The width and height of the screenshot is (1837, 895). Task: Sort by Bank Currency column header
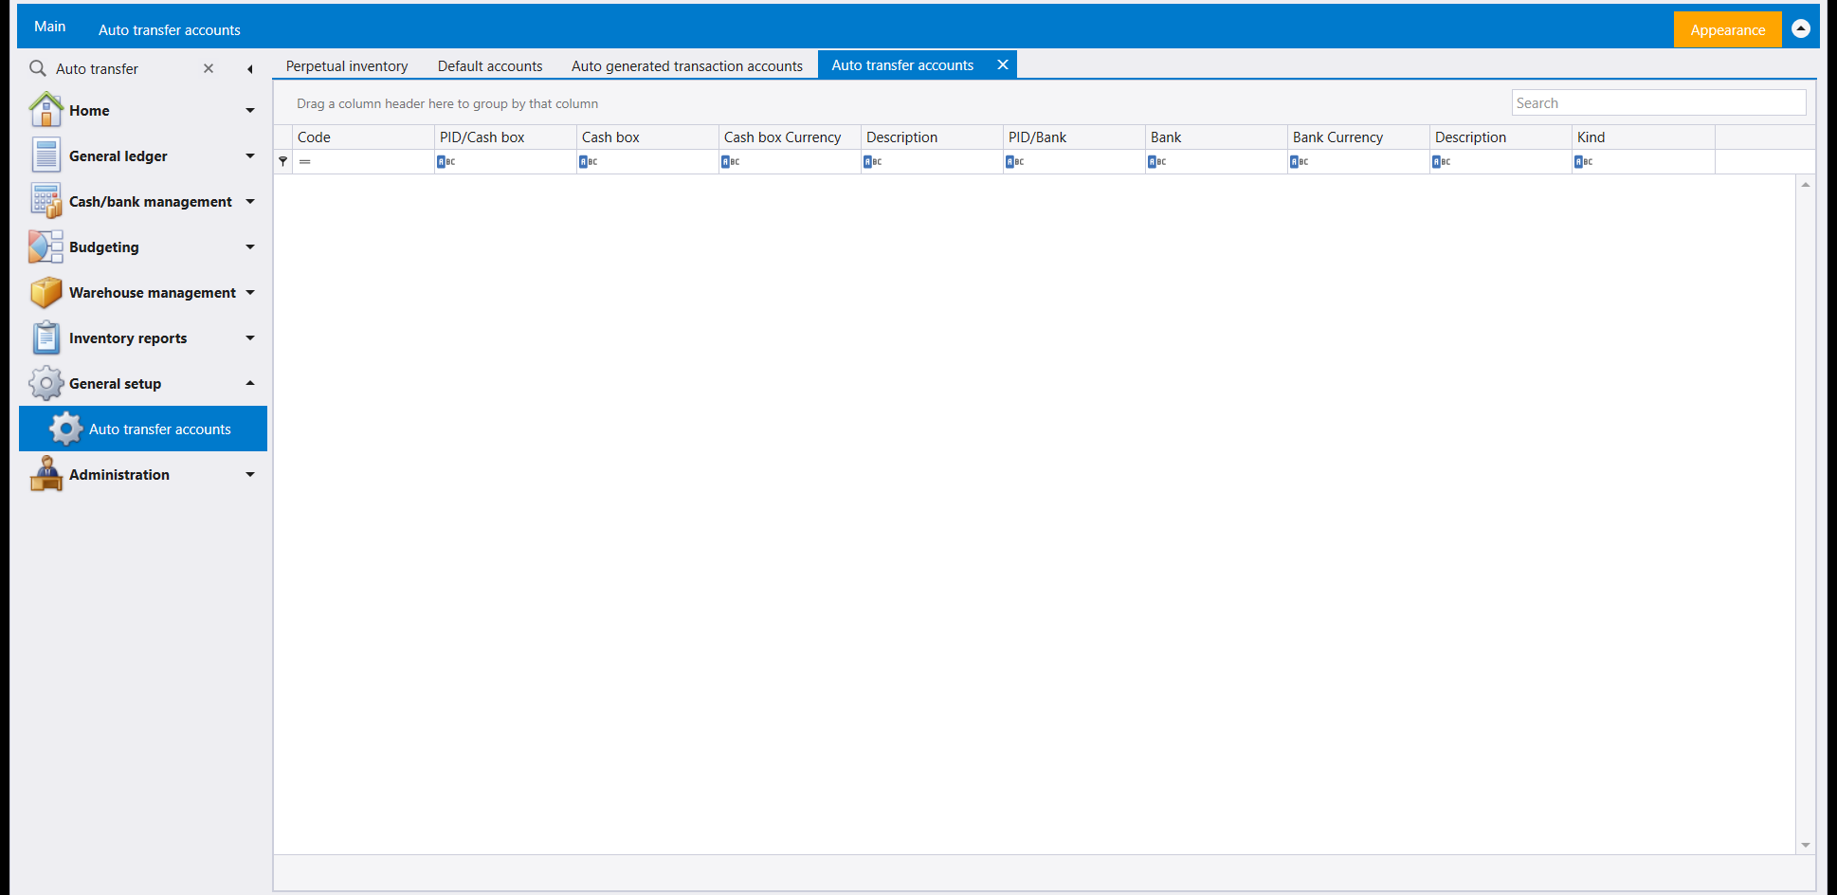click(x=1358, y=137)
